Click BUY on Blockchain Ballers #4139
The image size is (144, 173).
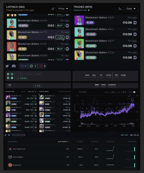click(x=60, y=49)
